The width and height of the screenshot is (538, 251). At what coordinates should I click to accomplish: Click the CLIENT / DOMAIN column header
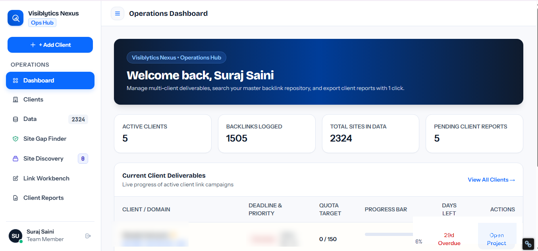click(x=146, y=209)
